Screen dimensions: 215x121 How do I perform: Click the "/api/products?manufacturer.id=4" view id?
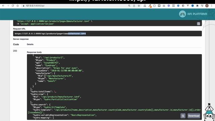pos(60,97)
